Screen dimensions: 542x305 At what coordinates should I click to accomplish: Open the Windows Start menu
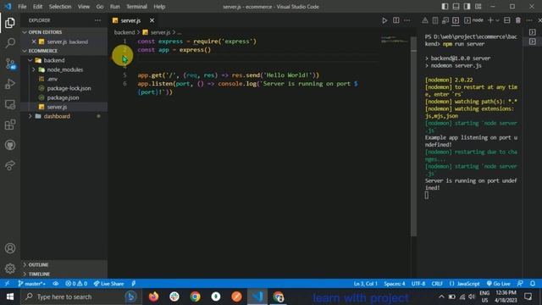[10, 297]
